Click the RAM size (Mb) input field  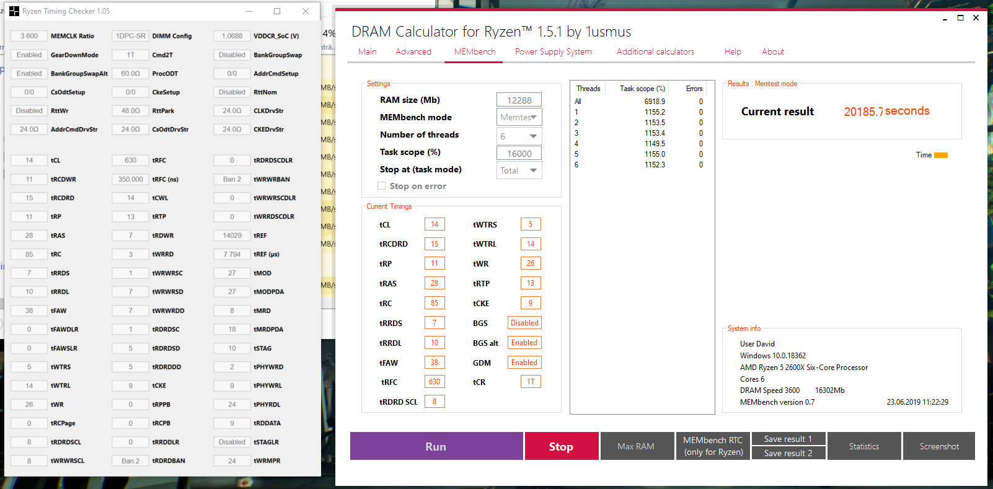pyautogui.click(x=519, y=100)
